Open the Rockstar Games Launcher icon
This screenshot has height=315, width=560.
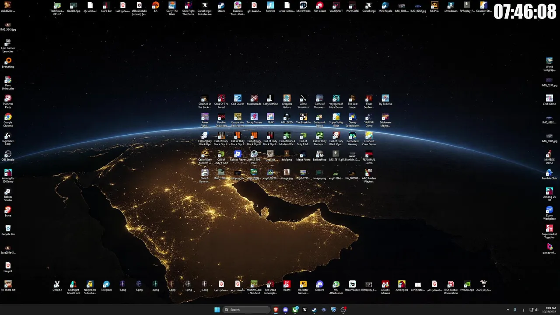[303, 287]
